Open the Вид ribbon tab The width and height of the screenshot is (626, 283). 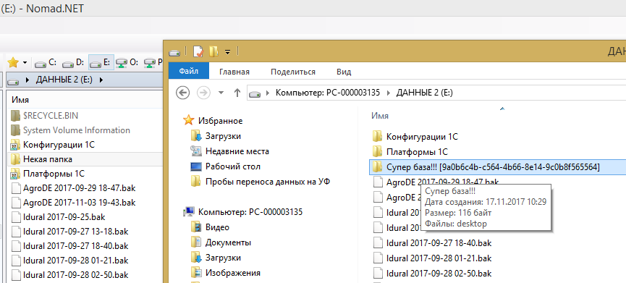pos(344,72)
